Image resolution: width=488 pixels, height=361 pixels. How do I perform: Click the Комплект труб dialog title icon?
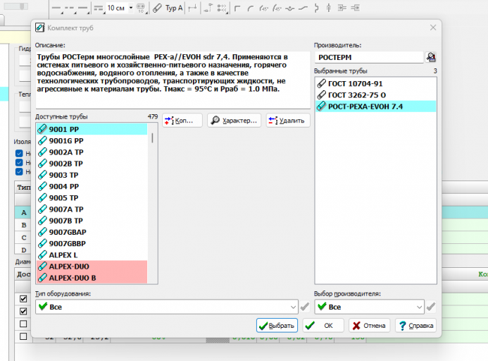coord(39,27)
